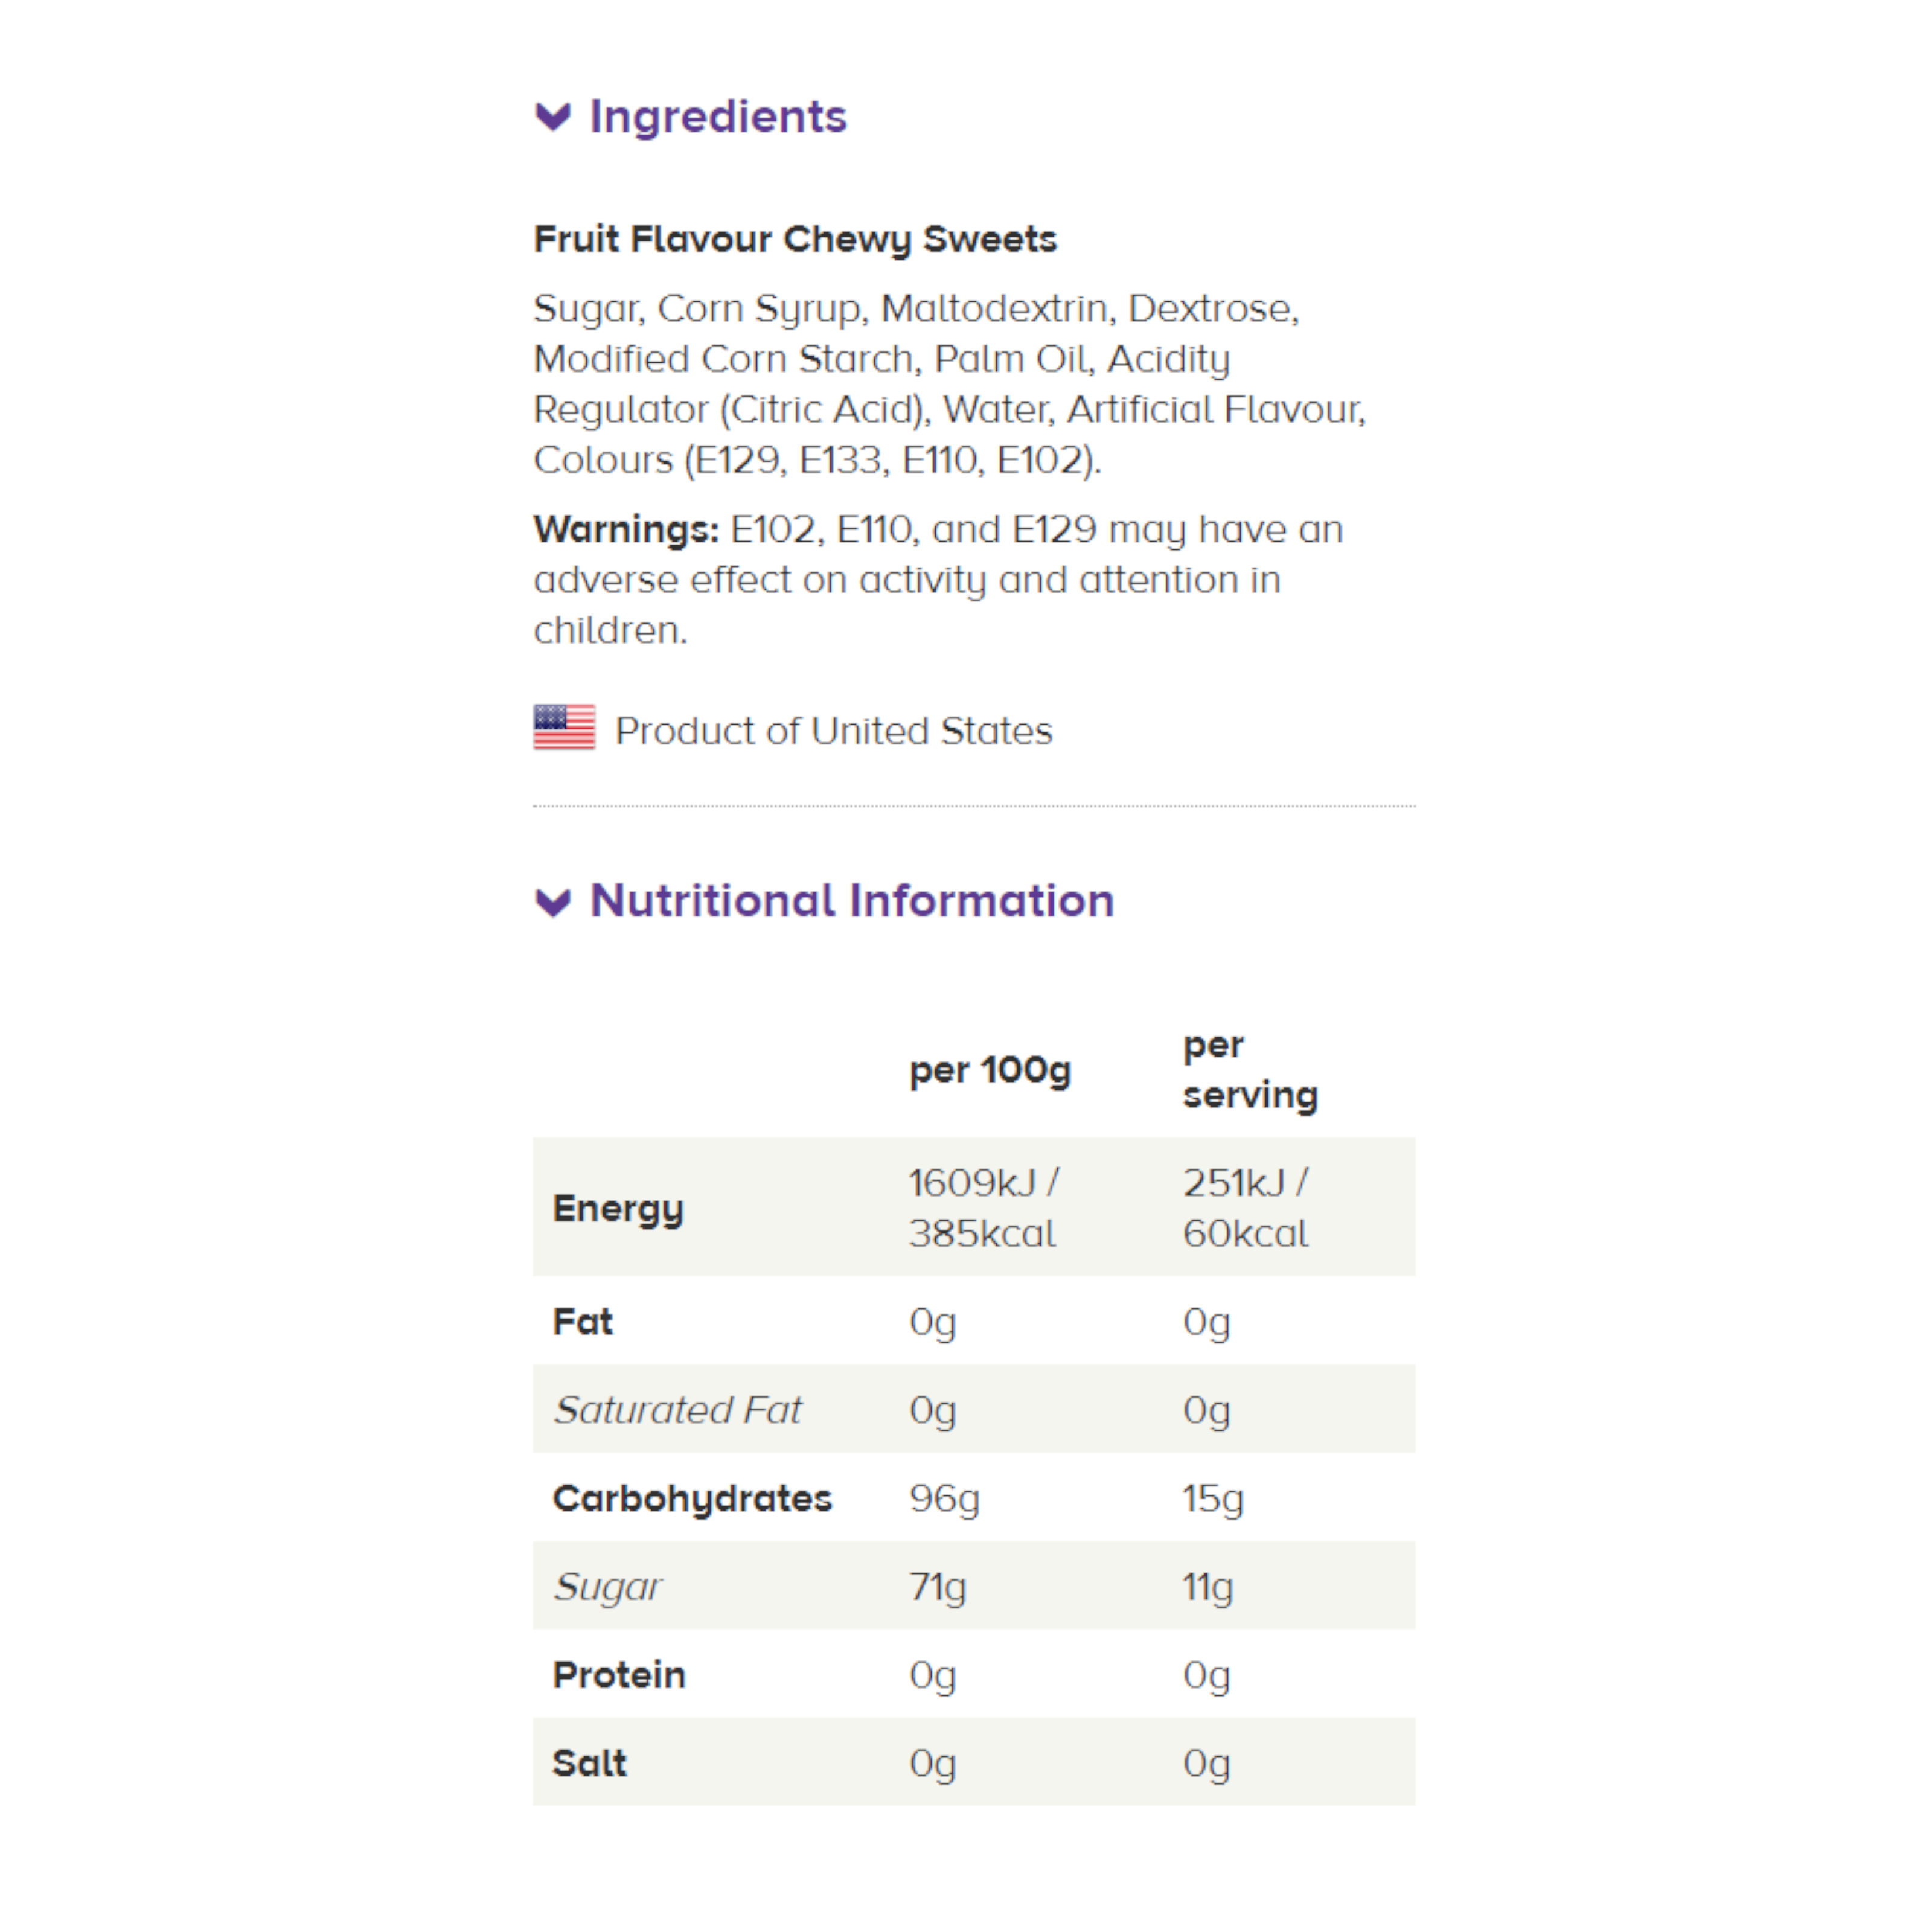This screenshot has width=1932, height=1932.
Task: Click the italic Sugar row label
Action: [608, 1587]
